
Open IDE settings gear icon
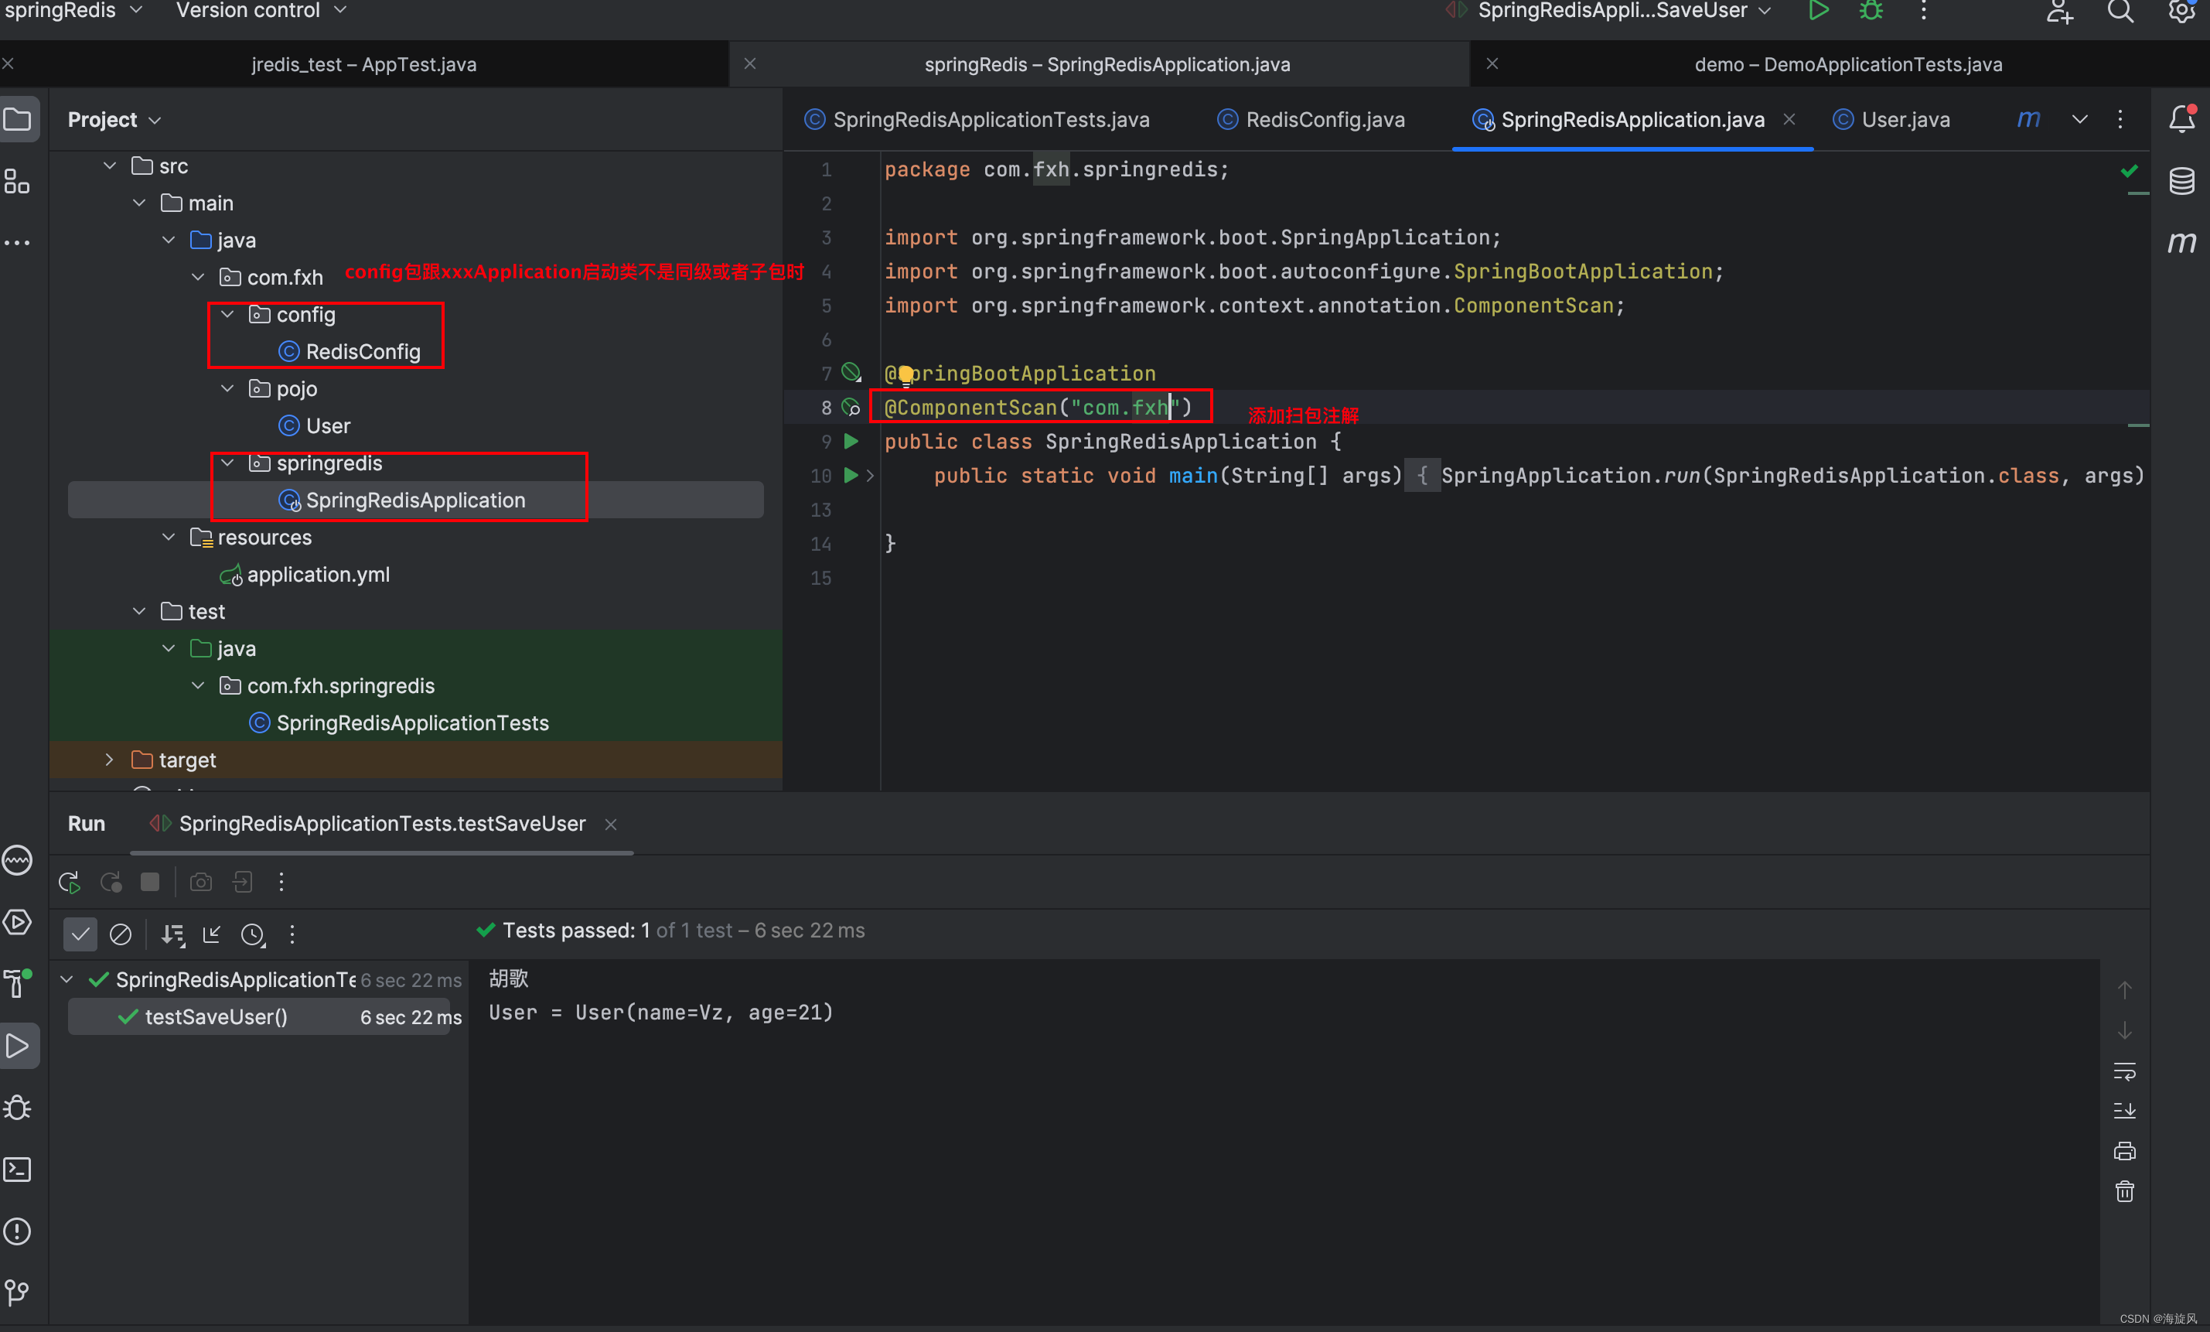coord(2181,11)
